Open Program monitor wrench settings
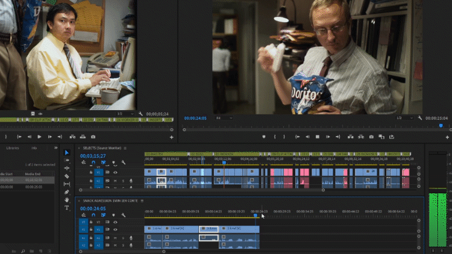The image size is (452, 254). coord(420,118)
